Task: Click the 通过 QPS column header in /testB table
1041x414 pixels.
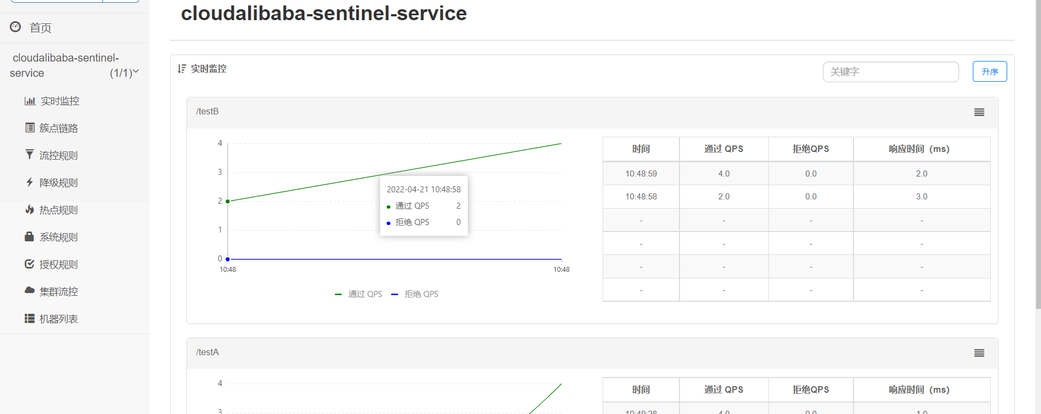Action: [724, 149]
